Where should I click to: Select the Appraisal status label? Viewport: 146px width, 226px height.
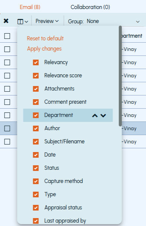click(63, 208)
